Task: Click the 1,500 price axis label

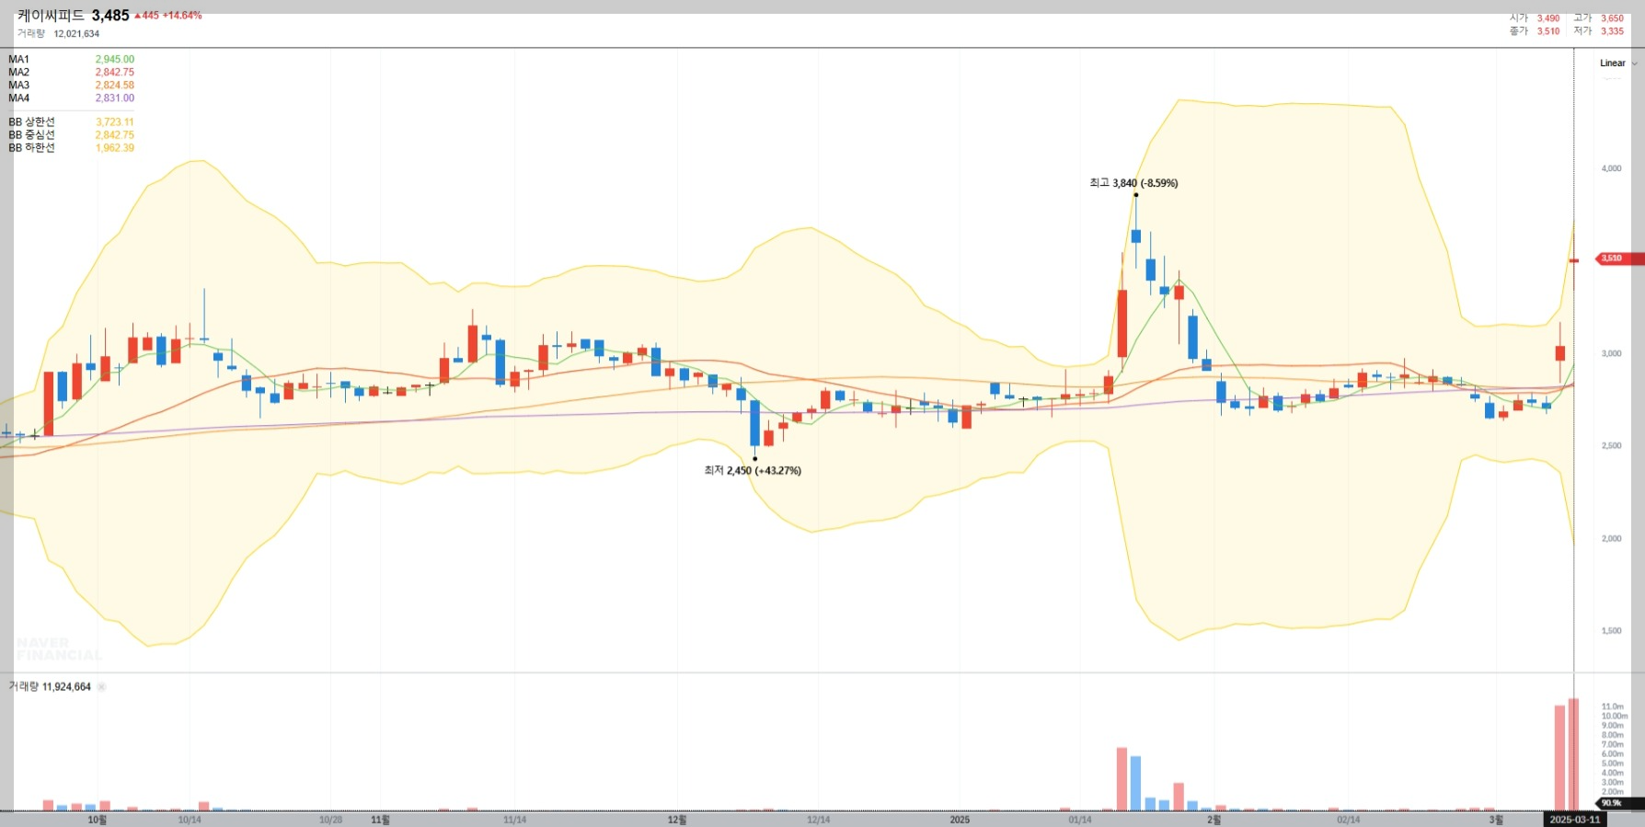Action: 1612,631
